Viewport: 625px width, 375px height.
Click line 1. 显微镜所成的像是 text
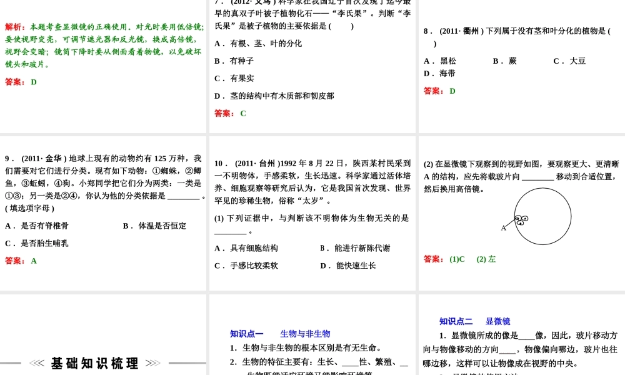click(x=520, y=349)
